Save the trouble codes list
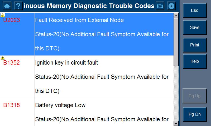211x126 pixels. click(x=195, y=28)
